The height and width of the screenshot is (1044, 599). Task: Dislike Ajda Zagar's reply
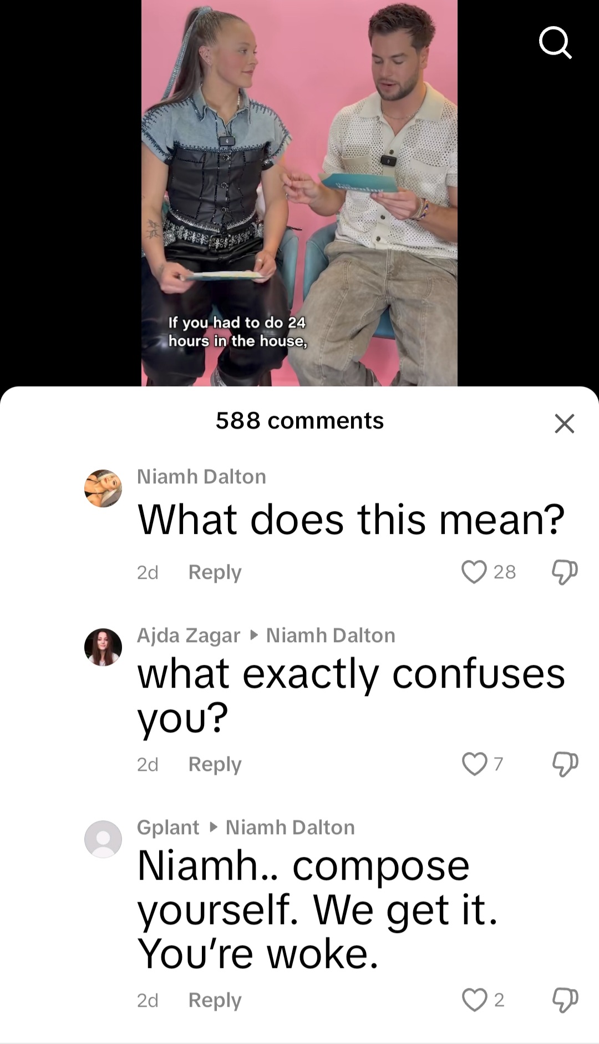[x=565, y=764]
